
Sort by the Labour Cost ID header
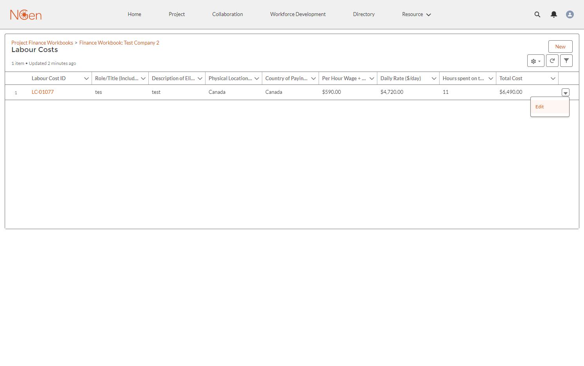tap(49, 79)
